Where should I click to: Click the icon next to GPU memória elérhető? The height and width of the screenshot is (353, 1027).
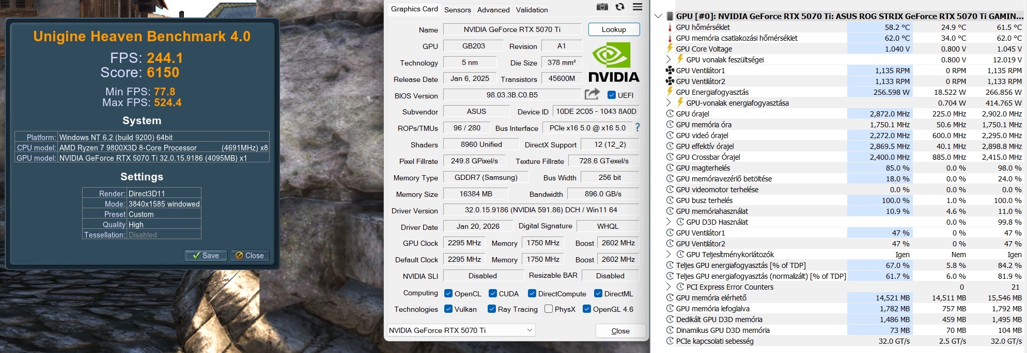coord(670,298)
